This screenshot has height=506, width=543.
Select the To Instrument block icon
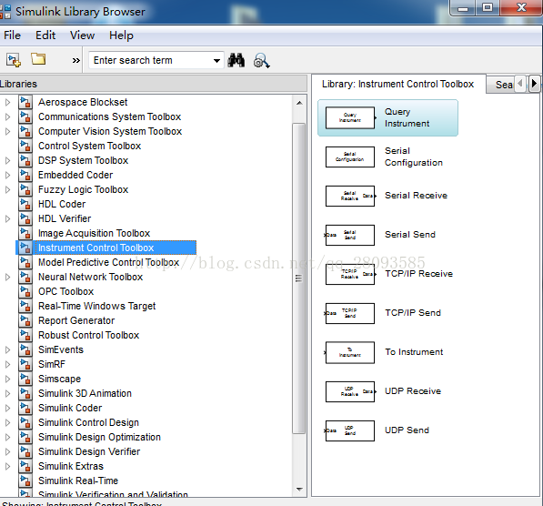click(x=349, y=353)
